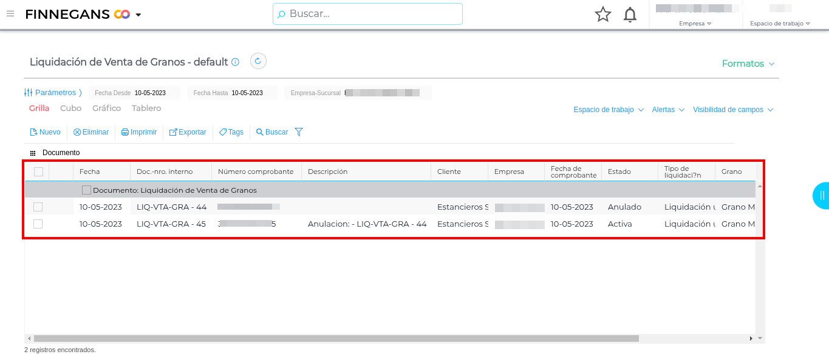Focus the Buscar search field

tap(367, 14)
